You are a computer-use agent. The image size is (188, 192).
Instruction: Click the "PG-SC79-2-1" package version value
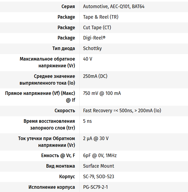[x=95, y=187]
